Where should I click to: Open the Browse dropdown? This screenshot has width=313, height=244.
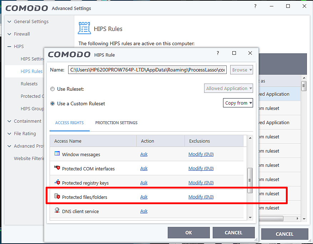coord(242,70)
